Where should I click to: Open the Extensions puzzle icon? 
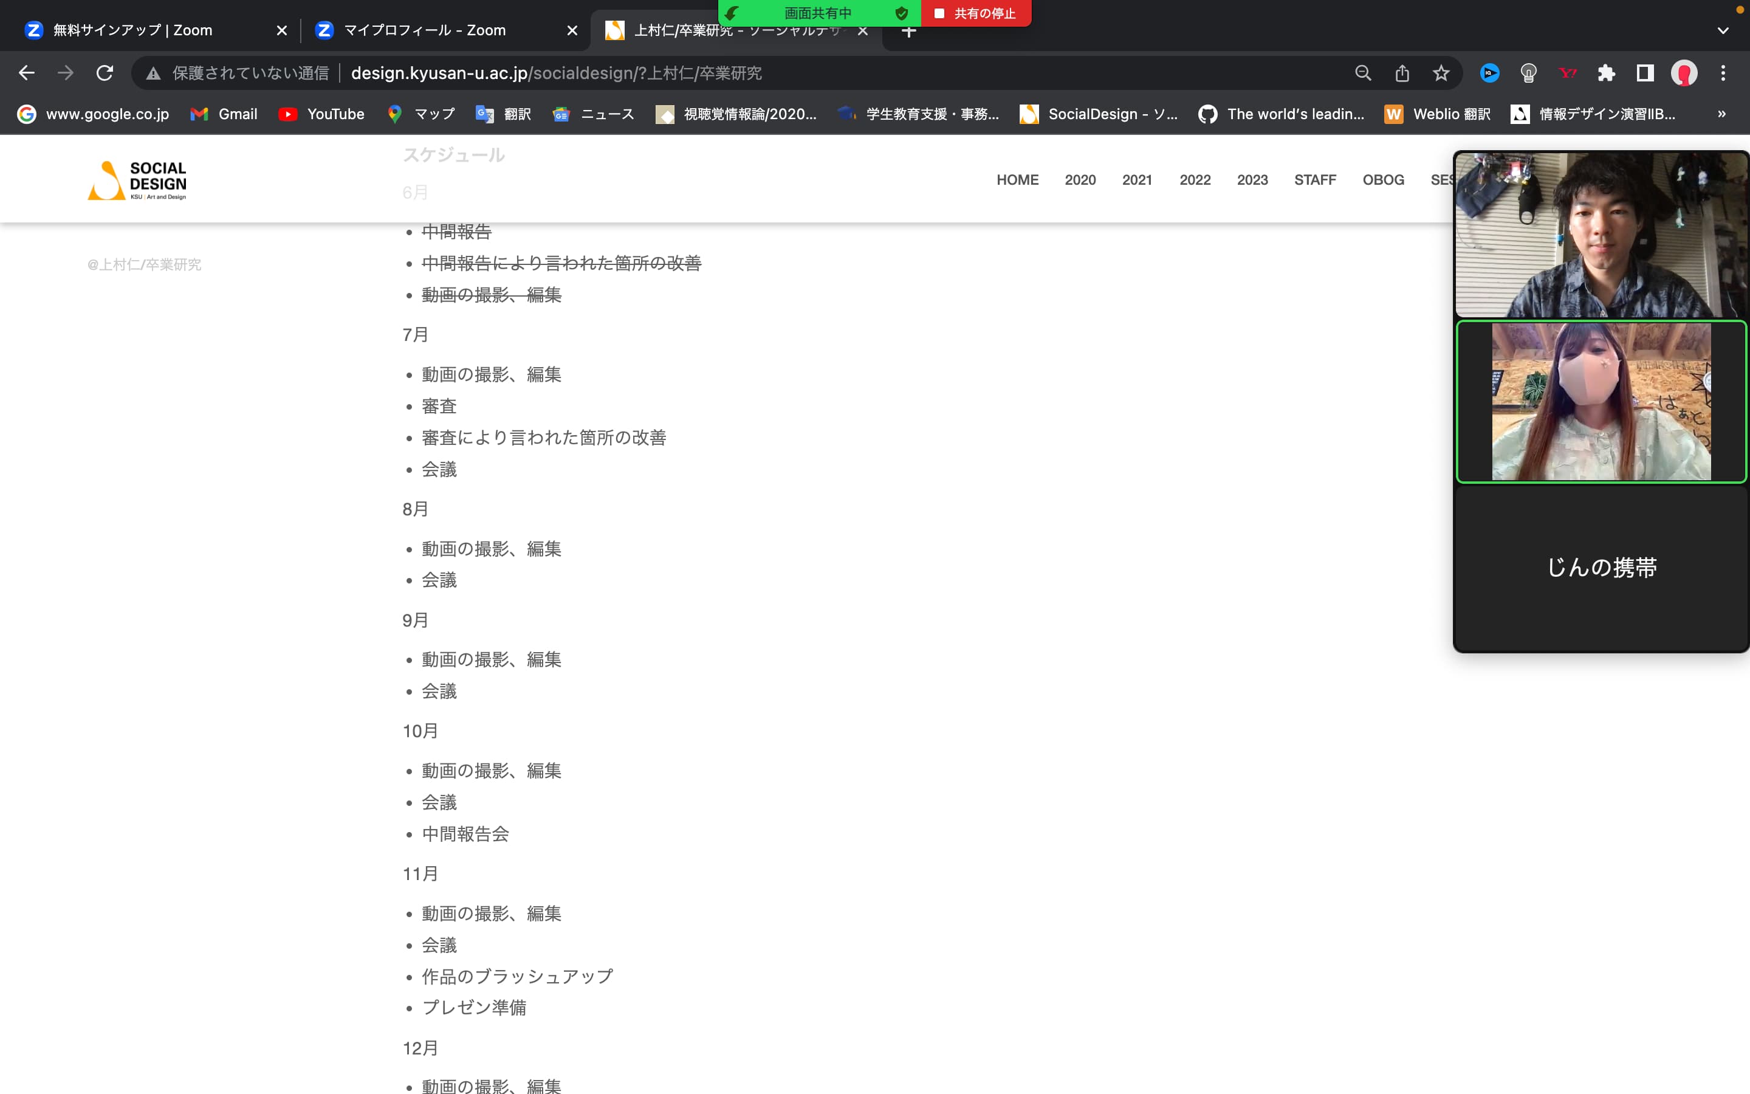[x=1606, y=73]
